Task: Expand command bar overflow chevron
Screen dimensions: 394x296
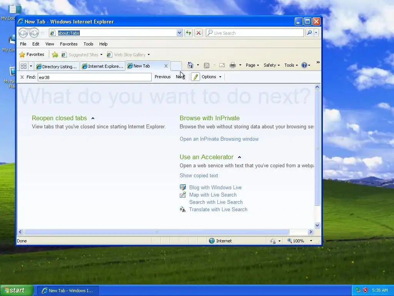Action: point(318,62)
